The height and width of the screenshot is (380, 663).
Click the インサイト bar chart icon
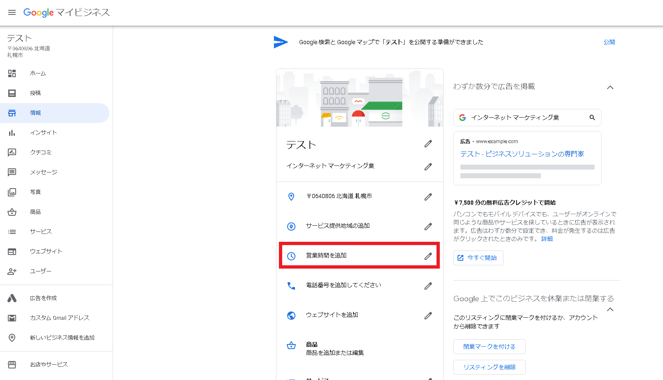[x=12, y=133]
